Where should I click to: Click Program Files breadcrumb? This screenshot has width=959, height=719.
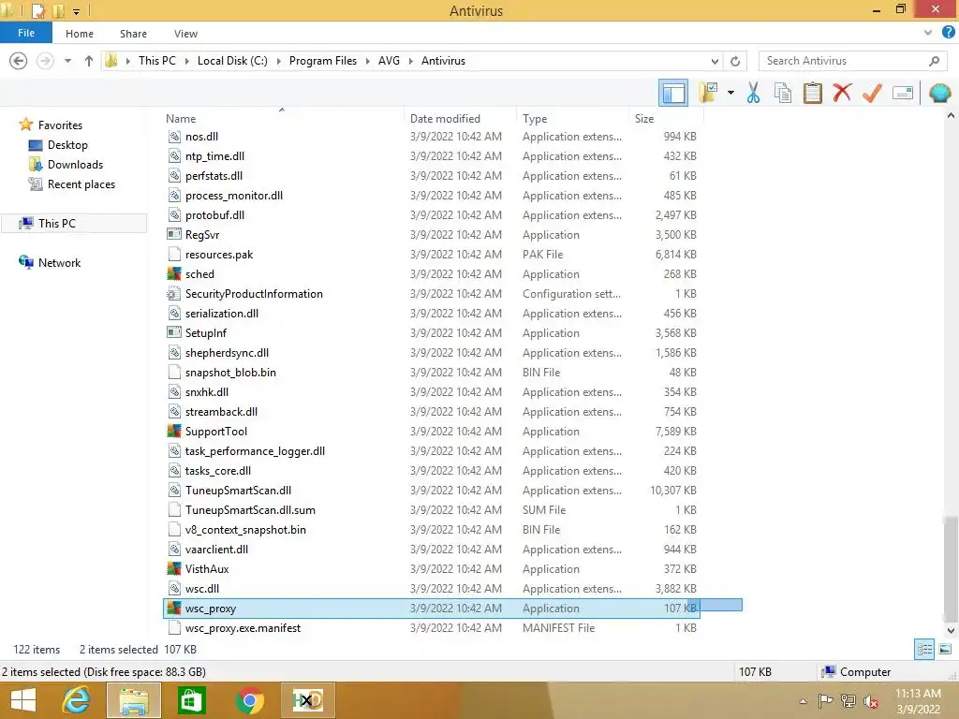[x=323, y=61]
